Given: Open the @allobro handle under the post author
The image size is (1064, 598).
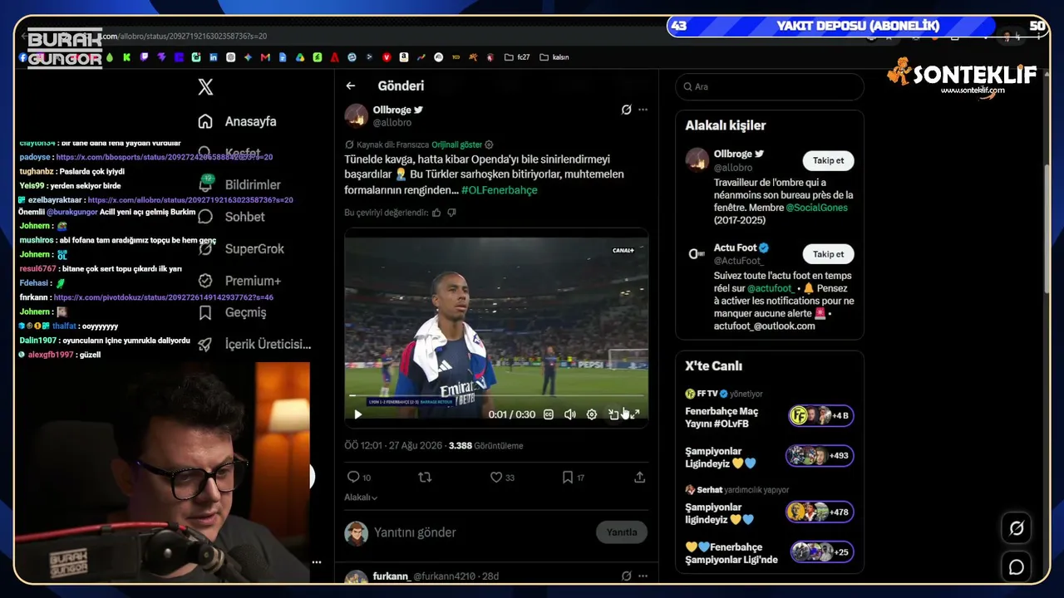Looking at the screenshot, I should coord(392,123).
